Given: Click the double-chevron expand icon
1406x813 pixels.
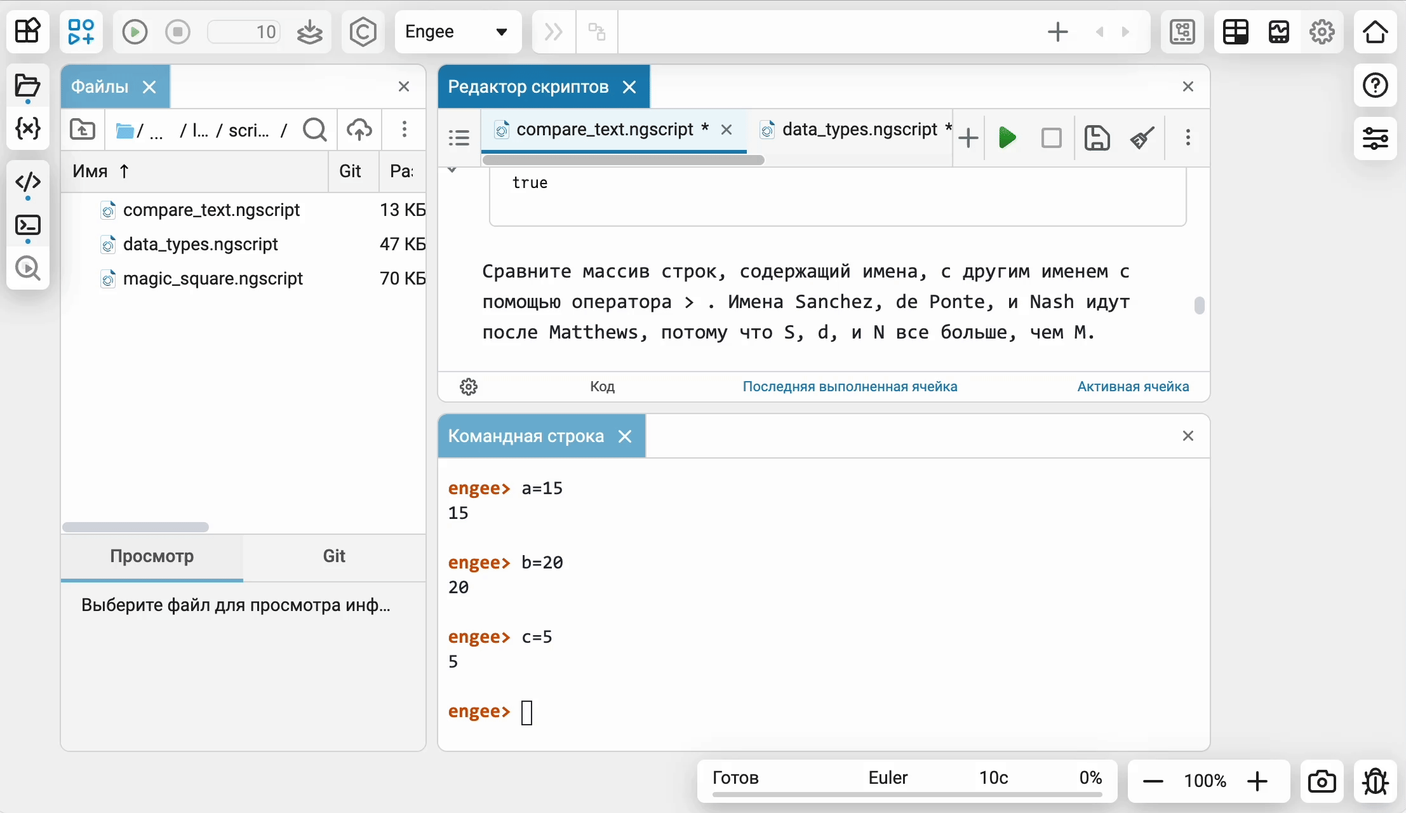Looking at the screenshot, I should 554,32.
